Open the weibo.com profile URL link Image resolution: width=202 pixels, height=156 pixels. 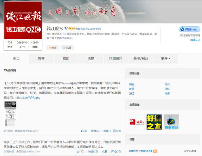point(88,29)
